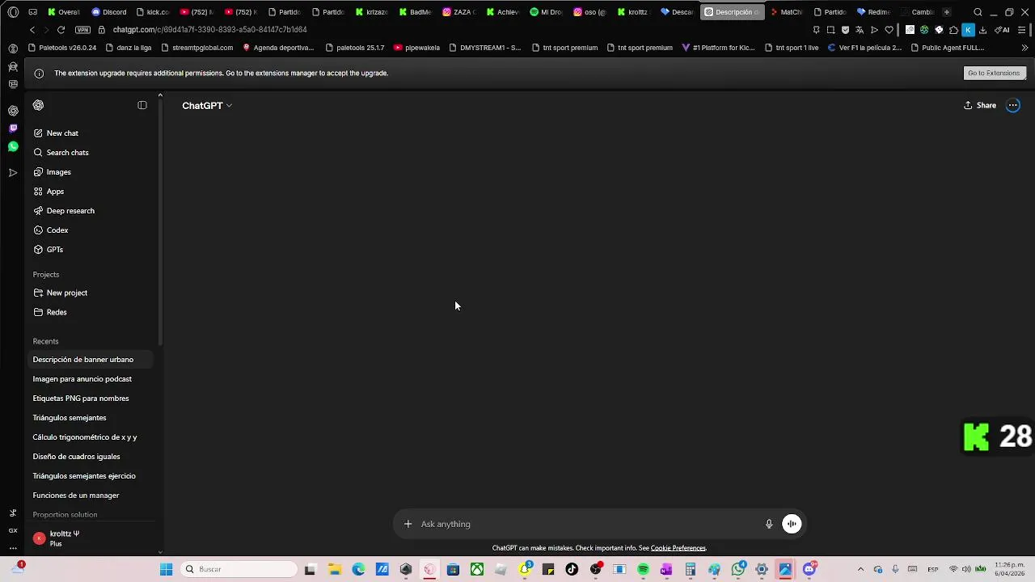Collapse the Projects section header
The image size is (1035, 582).
(x=46, y=275)
